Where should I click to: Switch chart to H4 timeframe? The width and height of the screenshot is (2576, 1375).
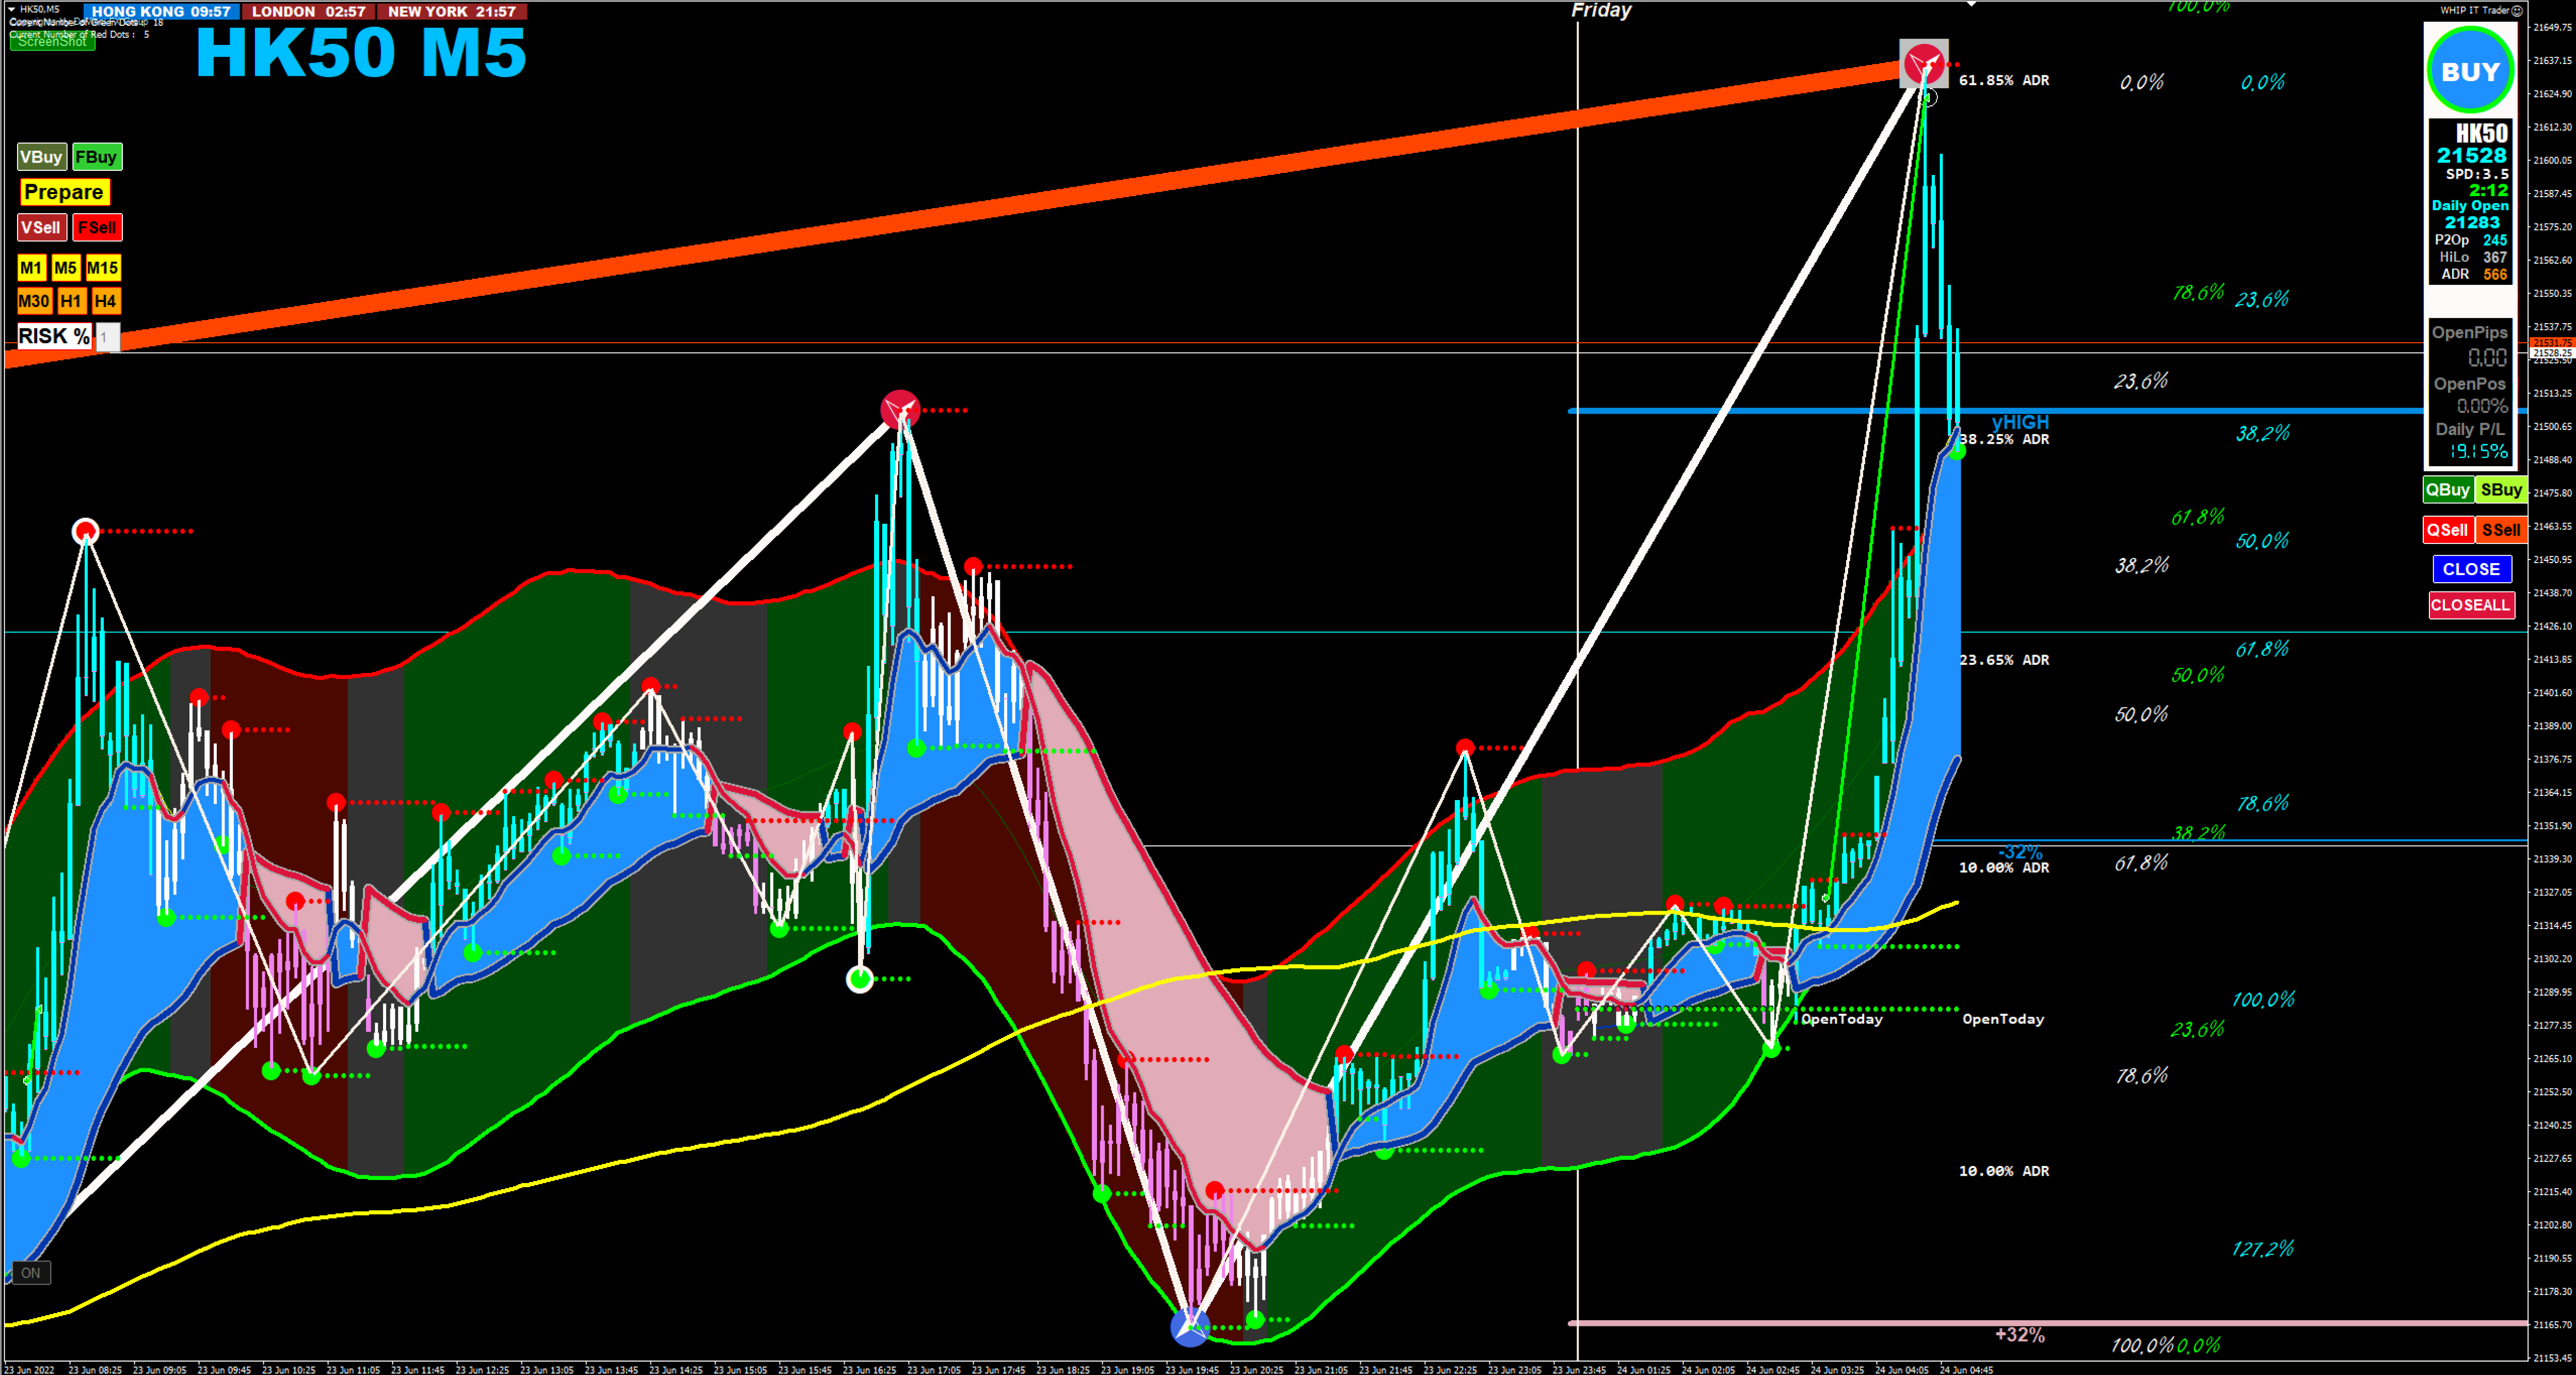[105, 301]
